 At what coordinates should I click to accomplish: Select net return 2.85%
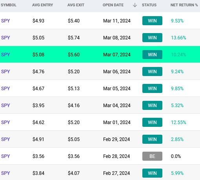177,139
